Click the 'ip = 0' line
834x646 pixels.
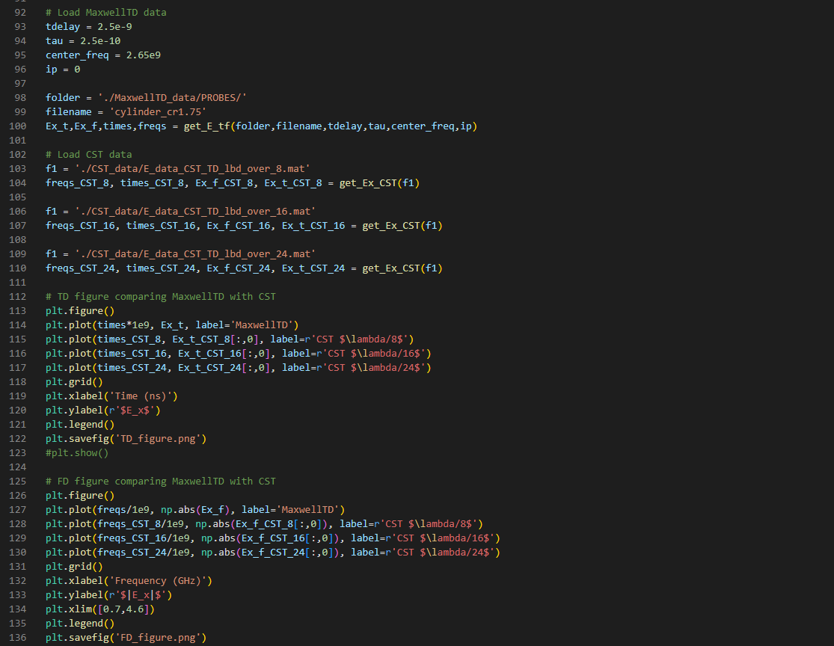tap(63, 69)
